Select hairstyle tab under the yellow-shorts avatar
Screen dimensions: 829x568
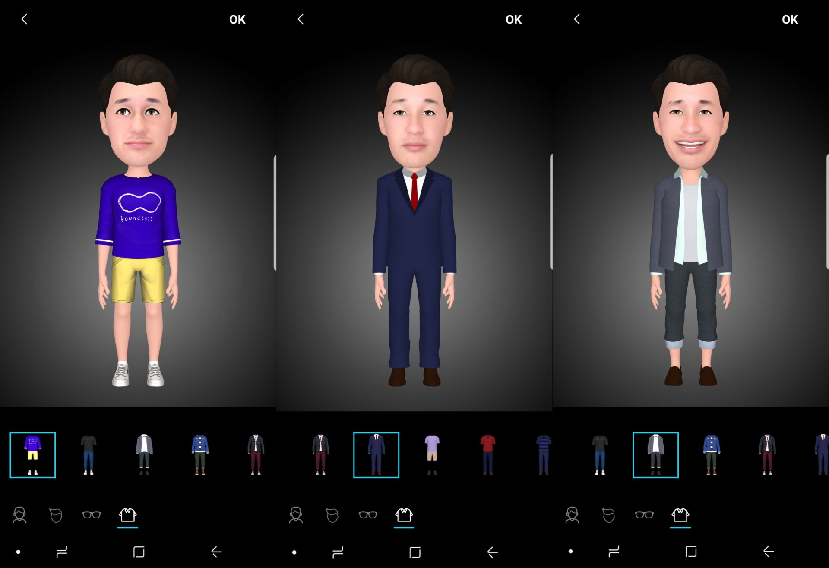point(56,514)
